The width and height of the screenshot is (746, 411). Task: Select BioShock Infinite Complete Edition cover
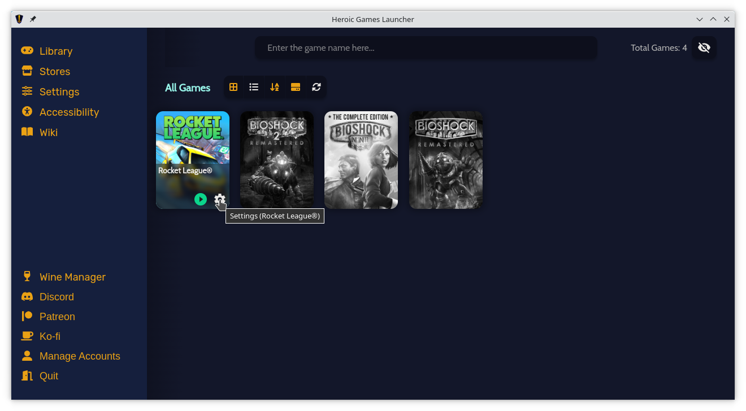tap(361, 160)
